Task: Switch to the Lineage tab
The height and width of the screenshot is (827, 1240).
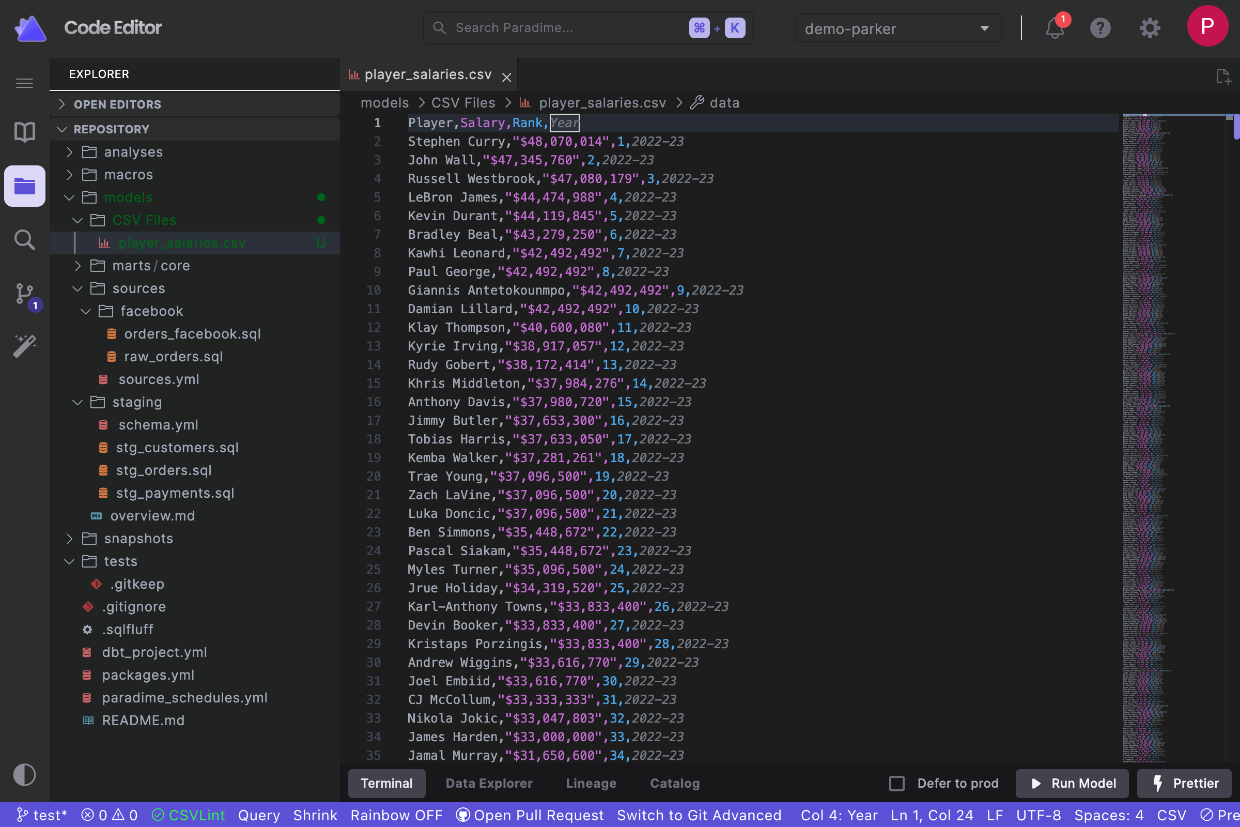Action: tap(591, 783)
